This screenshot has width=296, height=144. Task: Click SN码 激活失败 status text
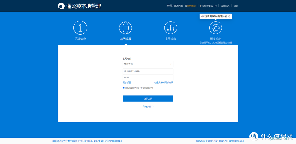(177, 6)
